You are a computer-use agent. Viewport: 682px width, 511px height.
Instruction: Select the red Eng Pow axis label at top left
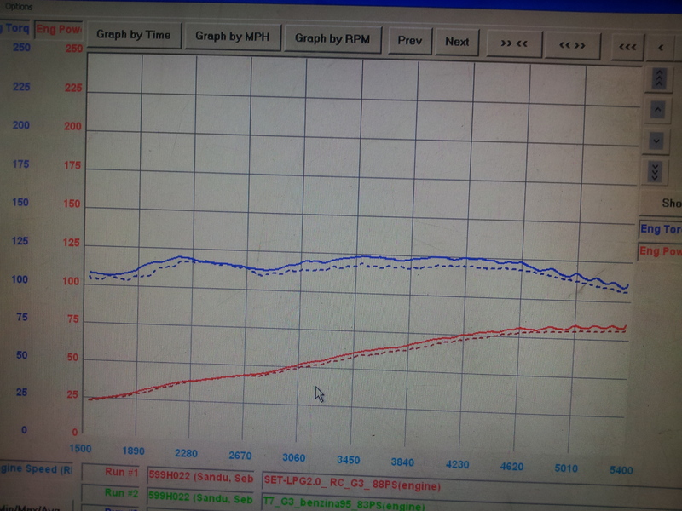point(59,29)
